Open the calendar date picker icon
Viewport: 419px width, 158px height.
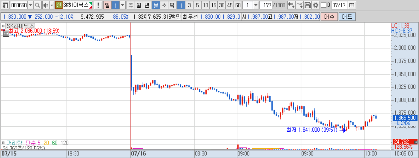(351, 5)
